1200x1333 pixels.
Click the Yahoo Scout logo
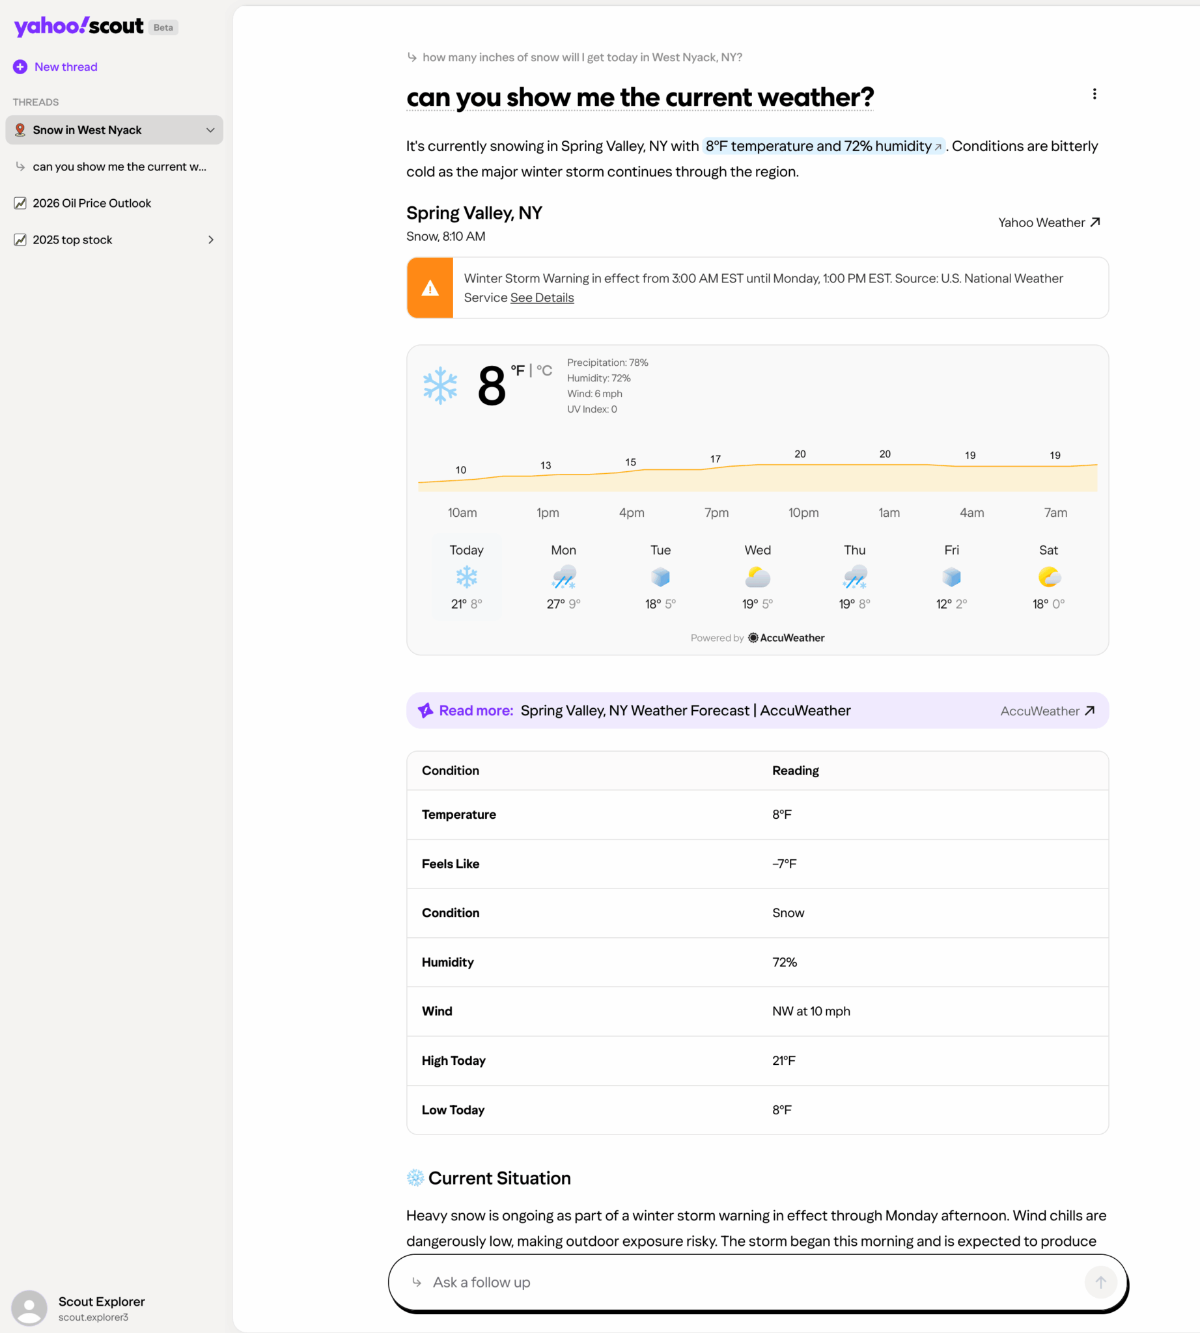click(79, 27)
